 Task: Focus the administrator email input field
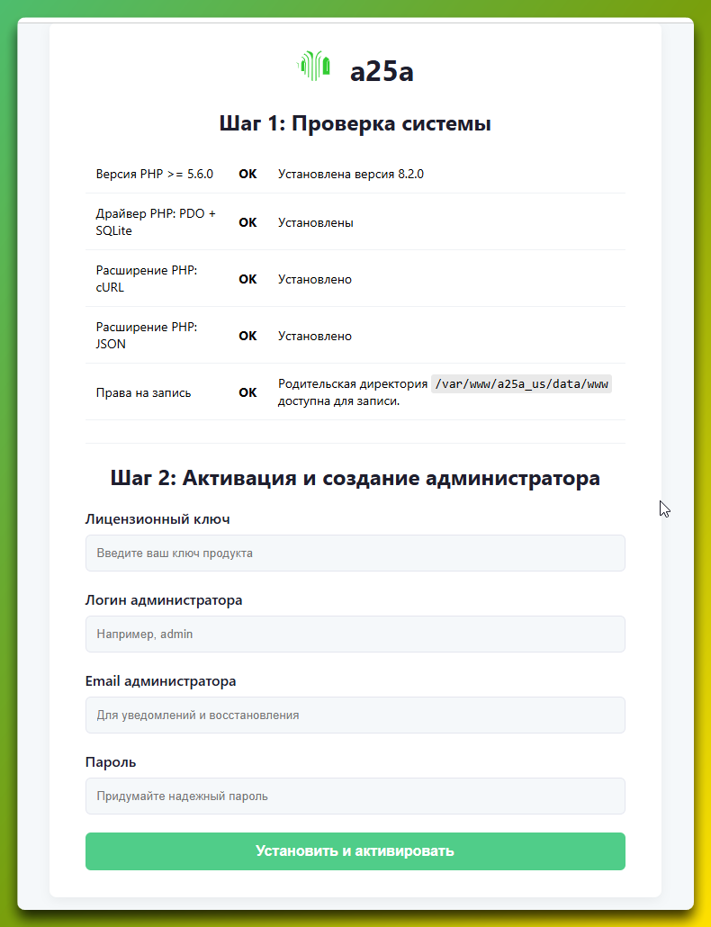[355, 715]
